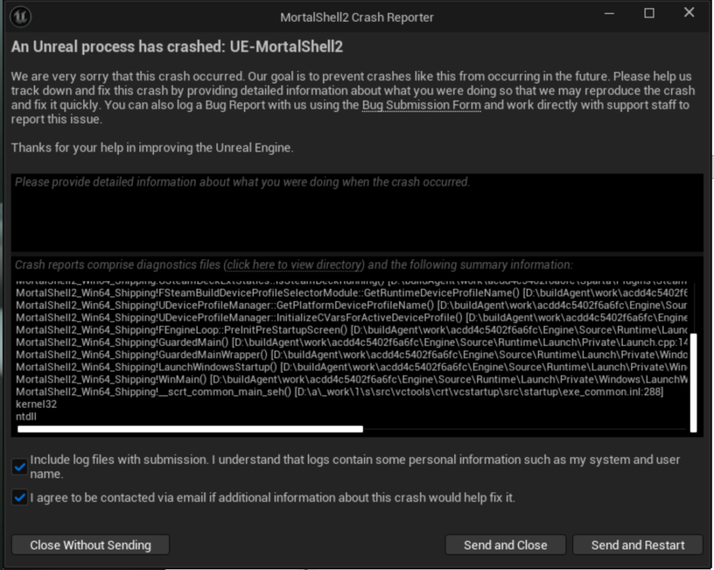The width and height of the screenshot is (714, 570).
Task: Click the horizontal scrollbar of call stack
Action: pyautogui.click(x=190, y=429)
